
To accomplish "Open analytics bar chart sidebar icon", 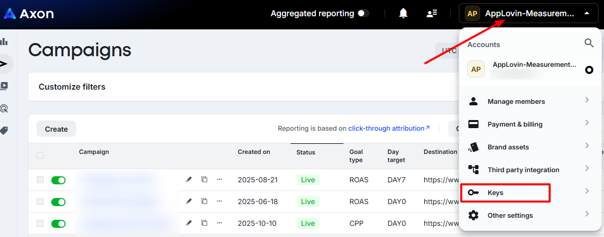I will (4, 42).
